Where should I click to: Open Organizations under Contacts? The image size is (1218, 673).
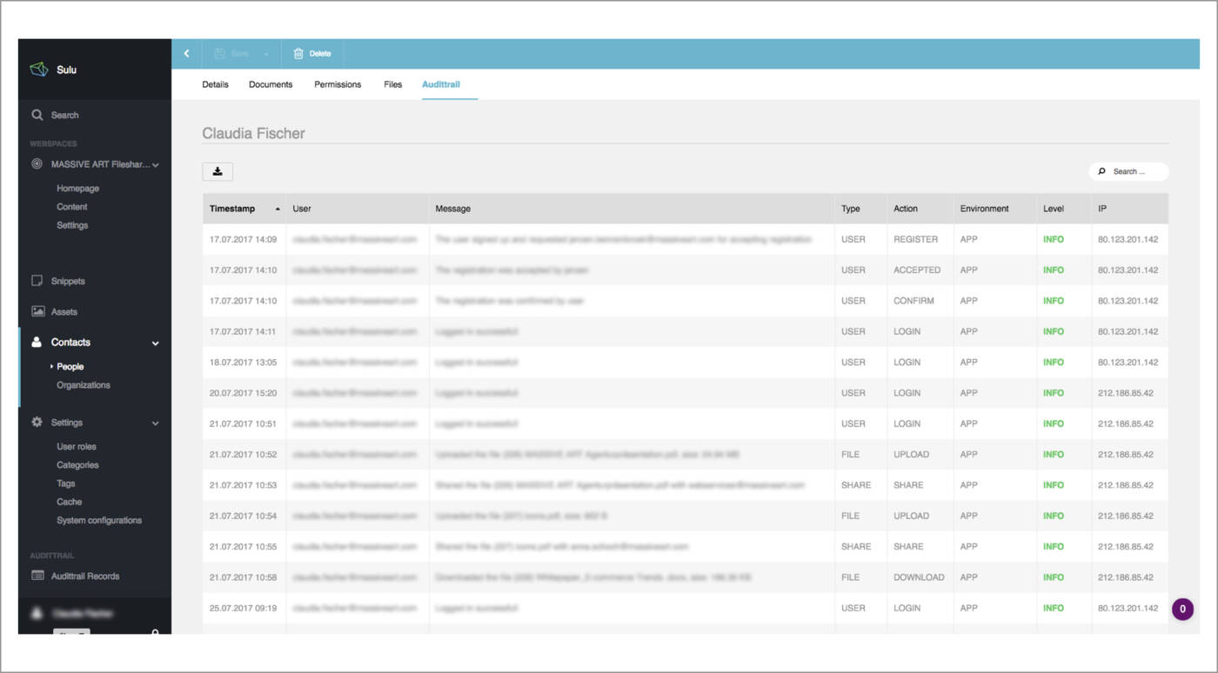(x=84, y=384)
